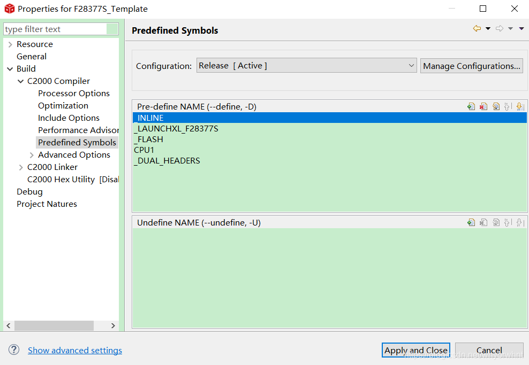Screen dimensions: 529x365
Task: Click Move Down icon in Undefine NAME toolbar
Action: 520,222
